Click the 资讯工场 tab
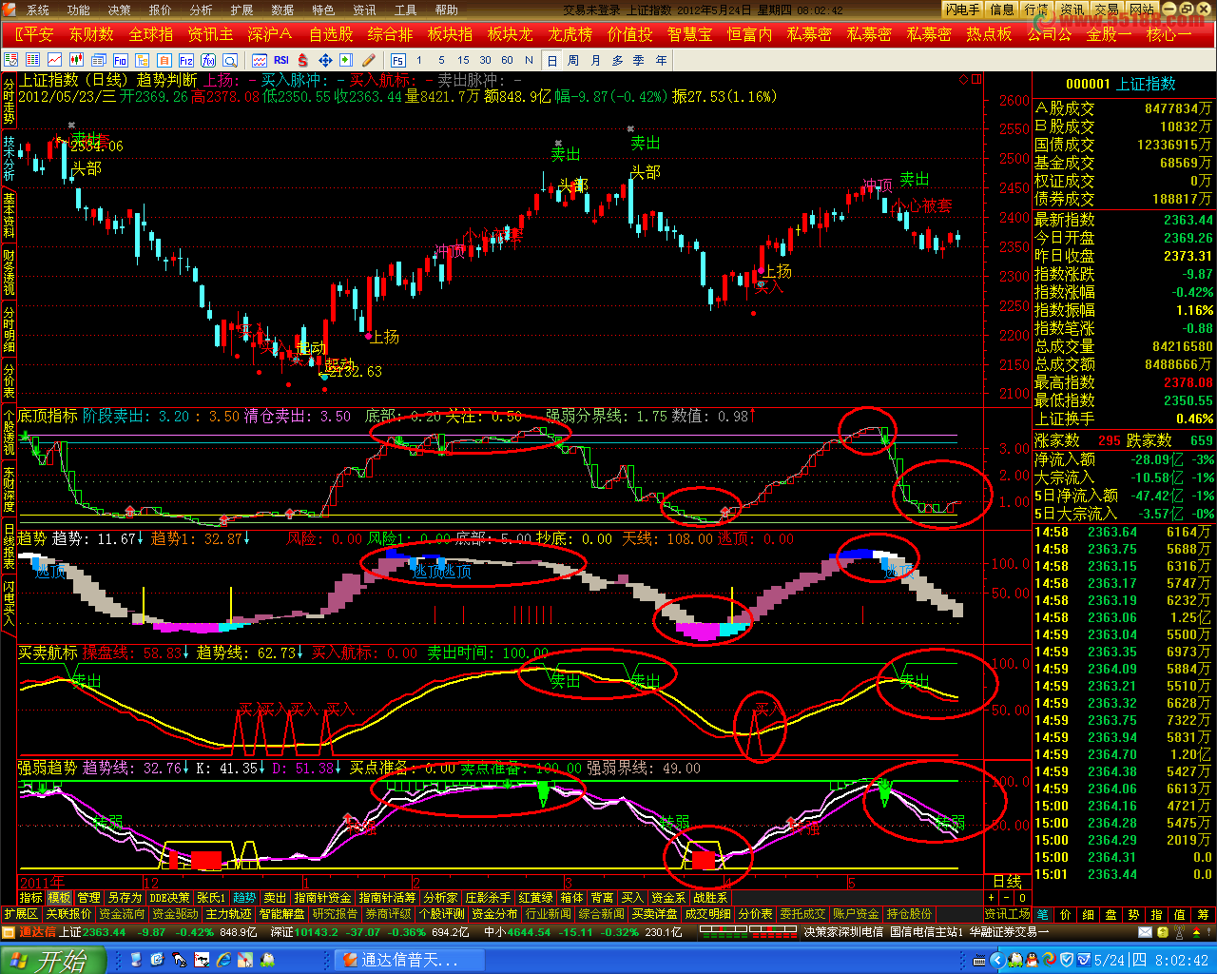 [1007, 914]
